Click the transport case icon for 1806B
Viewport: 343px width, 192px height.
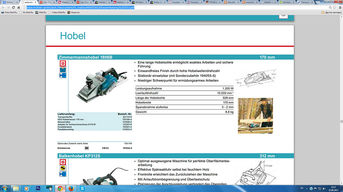pyautogui.click(x=63, y=69)
